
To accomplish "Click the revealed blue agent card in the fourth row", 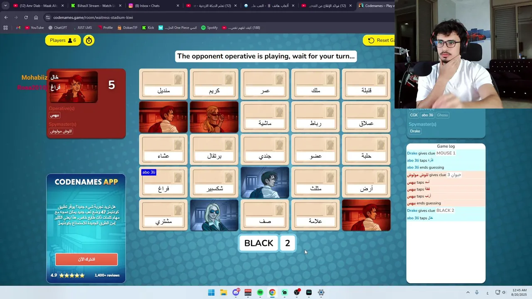I will [x=265, y=182].
